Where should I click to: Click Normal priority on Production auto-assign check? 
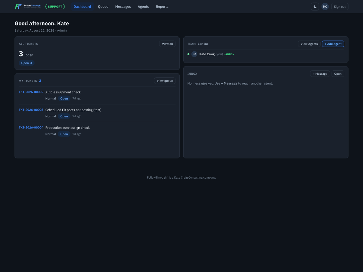[x=51, y=134]
